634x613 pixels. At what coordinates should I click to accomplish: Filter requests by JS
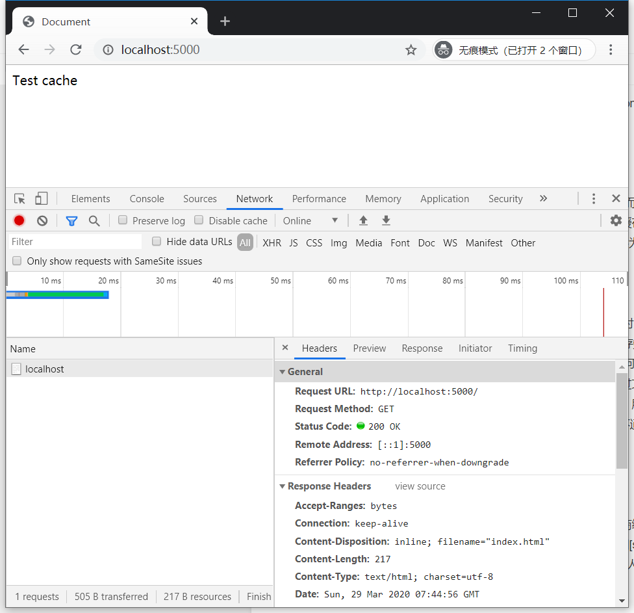tap(294, 242)
